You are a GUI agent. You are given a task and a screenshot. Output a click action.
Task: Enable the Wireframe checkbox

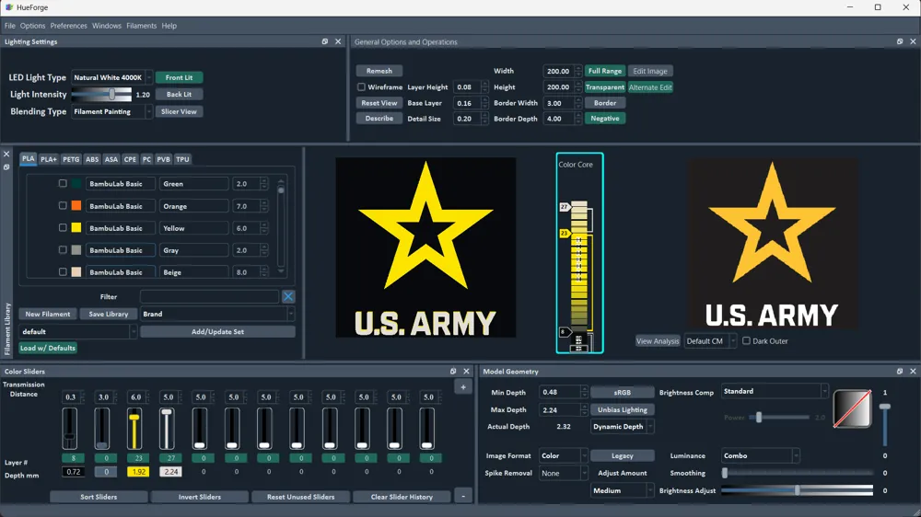[361, 86]
